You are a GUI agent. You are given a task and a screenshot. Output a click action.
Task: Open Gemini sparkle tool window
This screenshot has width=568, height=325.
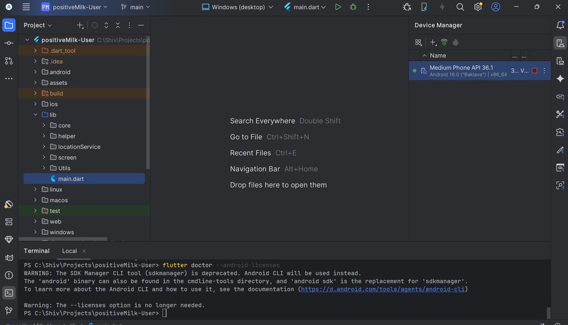point(560,79)
